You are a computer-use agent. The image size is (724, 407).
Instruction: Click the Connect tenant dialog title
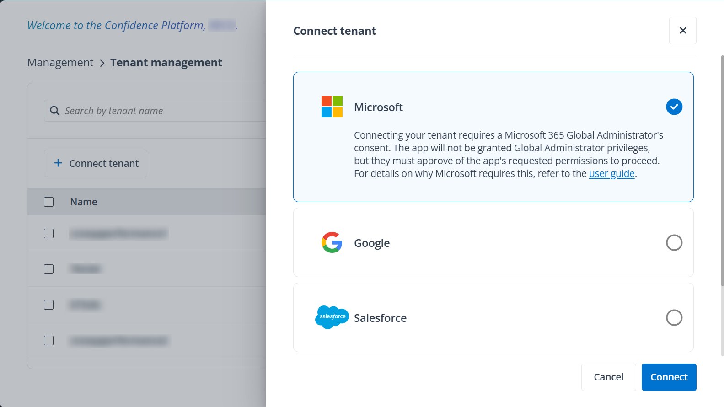coord(334,31)
